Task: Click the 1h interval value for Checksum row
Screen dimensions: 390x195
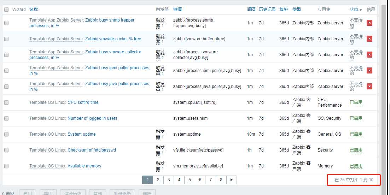Action: tap(249, 150)
